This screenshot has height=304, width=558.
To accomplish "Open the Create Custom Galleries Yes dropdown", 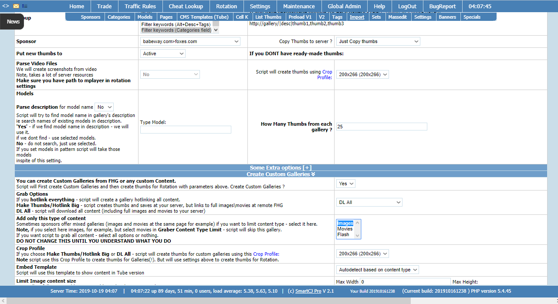I will [346, 184].
